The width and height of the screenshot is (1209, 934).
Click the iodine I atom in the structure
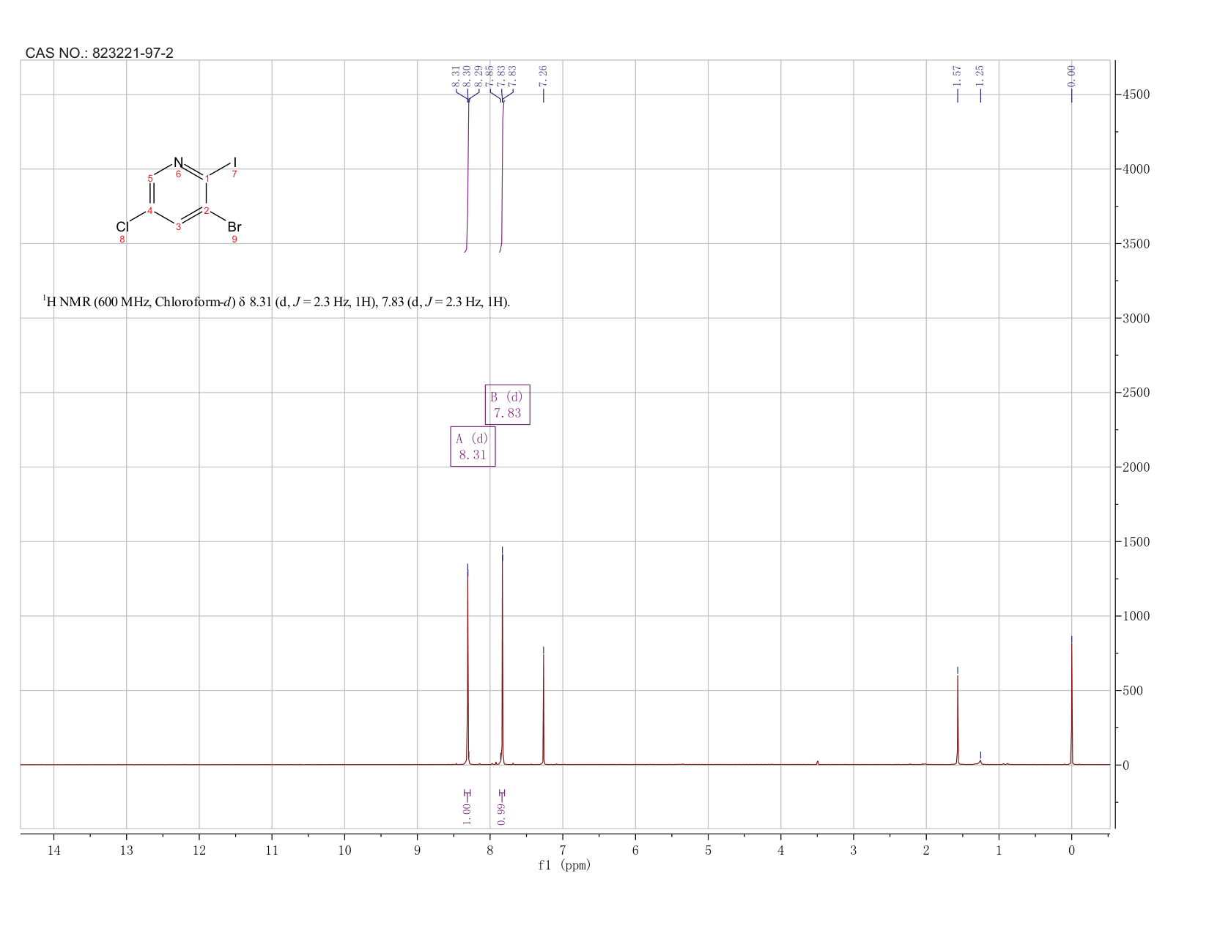point(234,162)
